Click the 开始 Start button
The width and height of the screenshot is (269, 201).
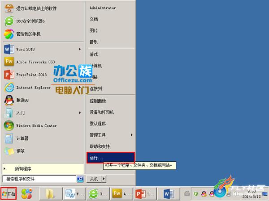pyautogui.click(x=9, y=194)
